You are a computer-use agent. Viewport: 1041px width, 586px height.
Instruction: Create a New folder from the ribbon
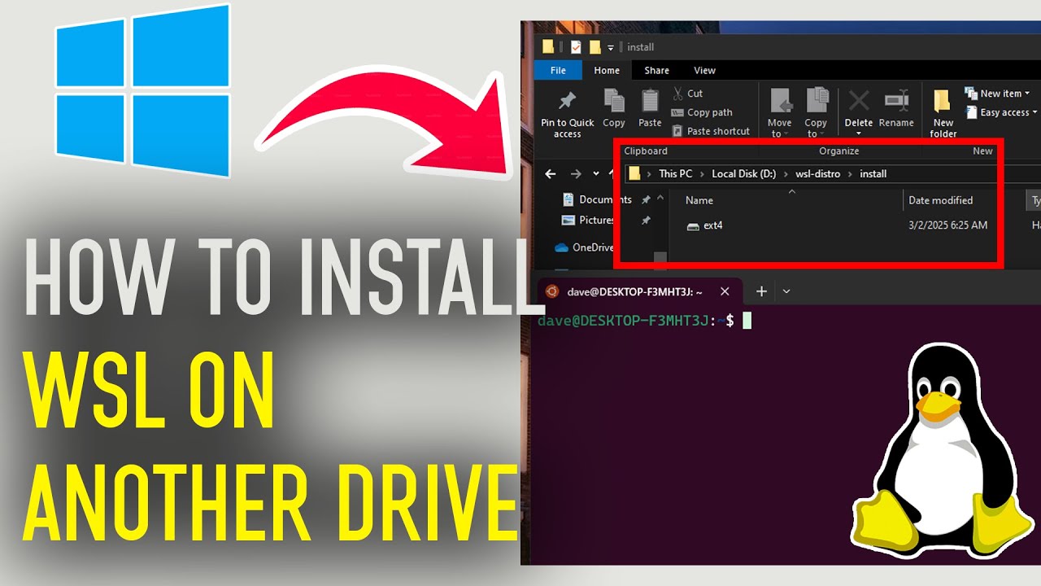[943, 114]
